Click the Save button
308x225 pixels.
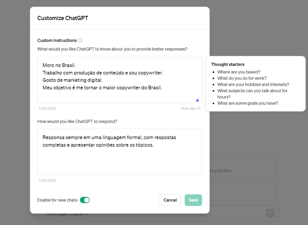click(x=193, y=200)
